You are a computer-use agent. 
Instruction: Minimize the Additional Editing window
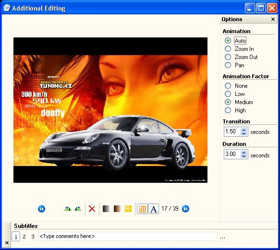point(249,8)
